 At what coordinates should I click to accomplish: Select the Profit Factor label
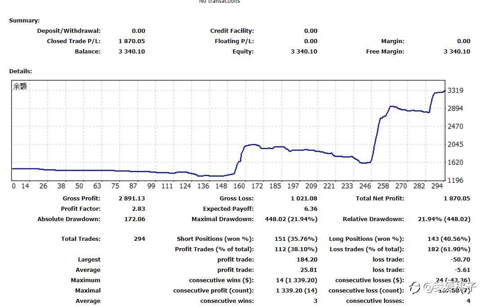pos(81,209)
